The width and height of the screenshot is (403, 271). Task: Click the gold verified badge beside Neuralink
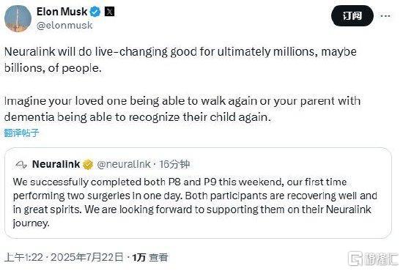[x=88, y=165]
